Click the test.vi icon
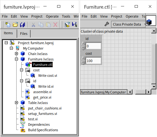The width and height of the screenshot is (157, 137). tap(23, 119)
